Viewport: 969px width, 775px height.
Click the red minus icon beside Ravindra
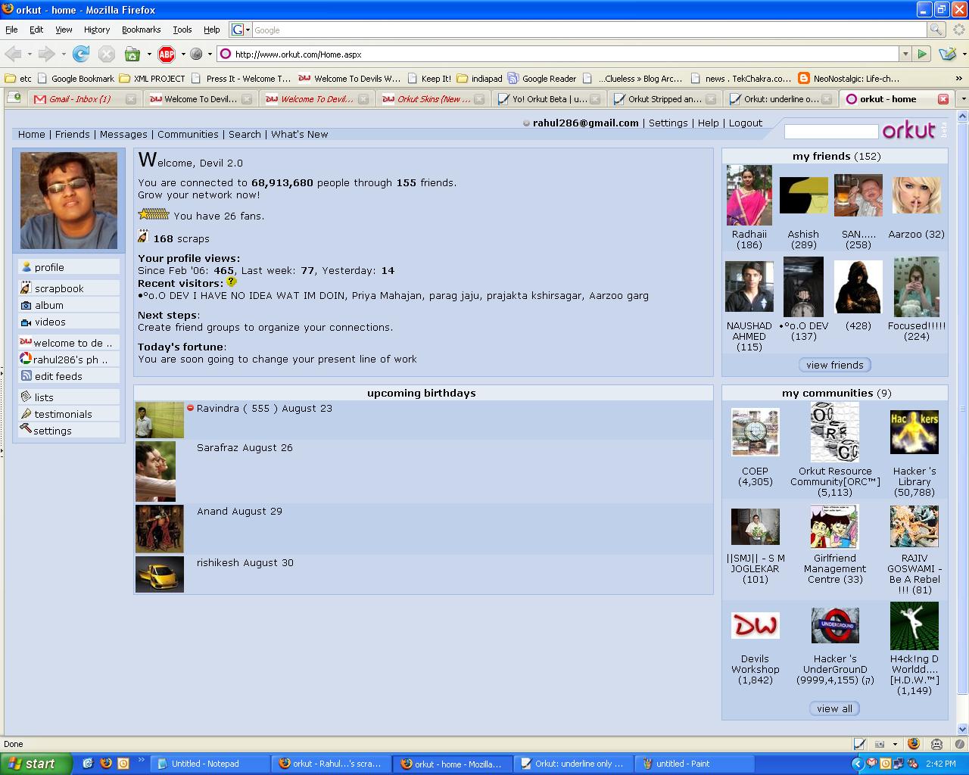click(191, 408)
